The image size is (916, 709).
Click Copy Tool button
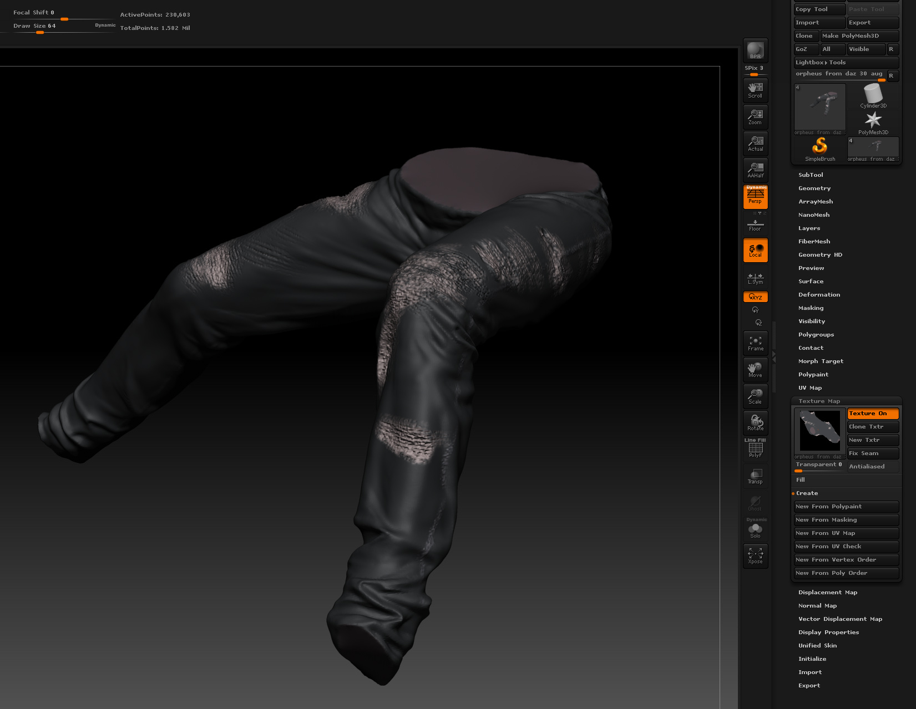tap(820, 9)
